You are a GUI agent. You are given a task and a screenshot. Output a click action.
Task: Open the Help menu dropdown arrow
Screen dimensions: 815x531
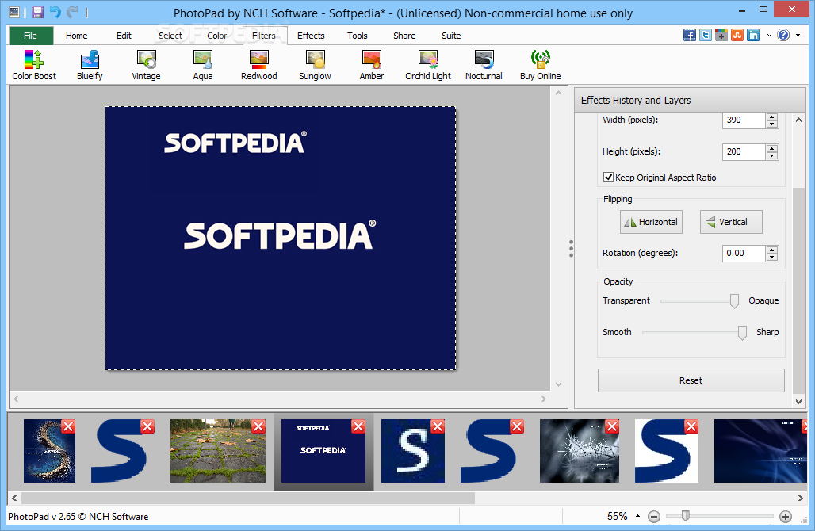pyautogui.click(x=798, y=36)
